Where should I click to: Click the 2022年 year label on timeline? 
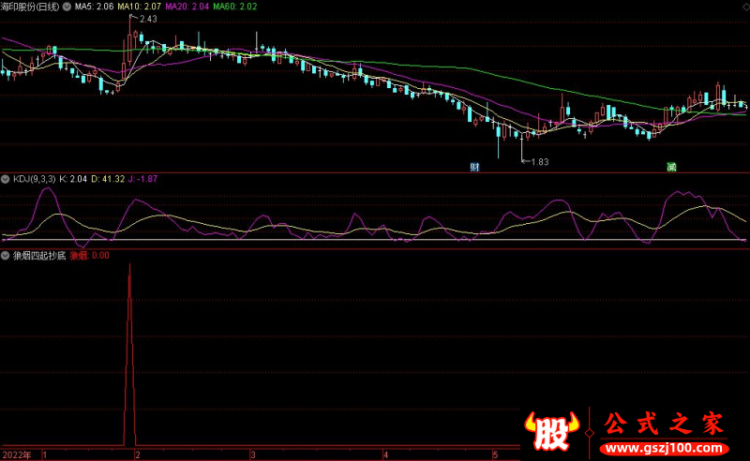tap(15, 454)
